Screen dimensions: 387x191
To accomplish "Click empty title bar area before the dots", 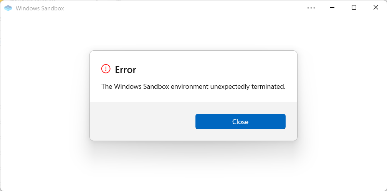I will [185, 8].
